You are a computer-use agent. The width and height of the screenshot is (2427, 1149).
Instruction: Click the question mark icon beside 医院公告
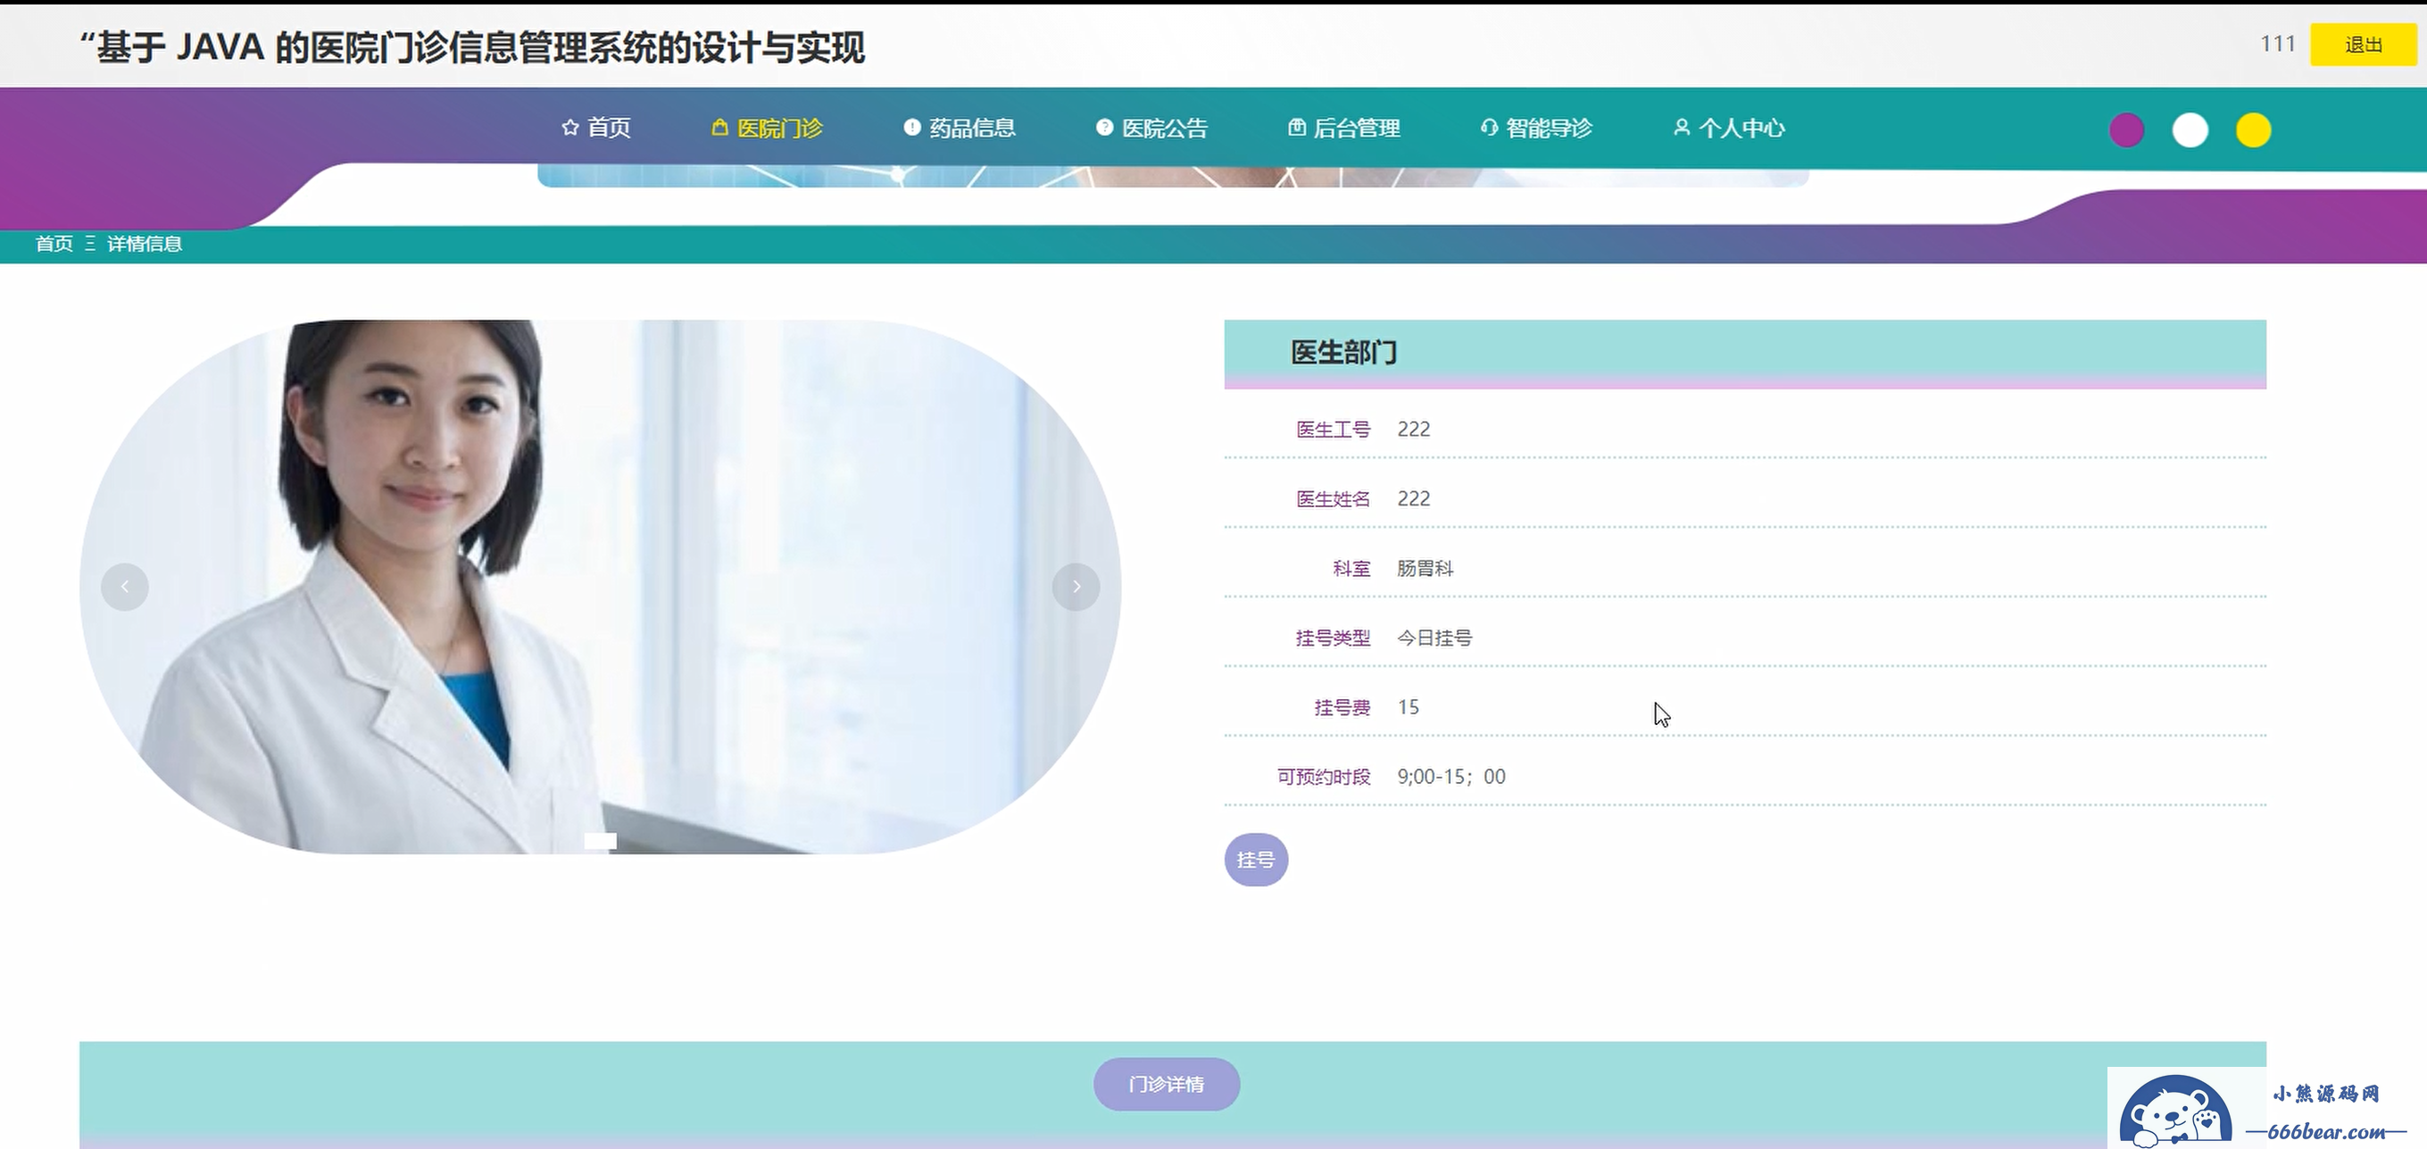pos(1104,128)
